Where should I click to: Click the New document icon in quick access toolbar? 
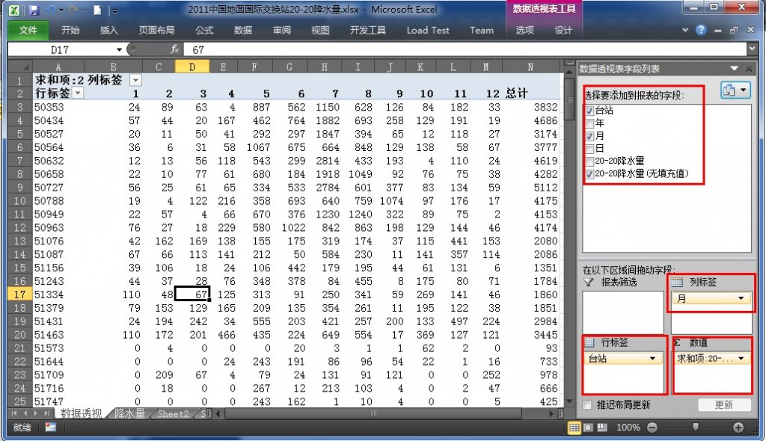pos(97,10)
